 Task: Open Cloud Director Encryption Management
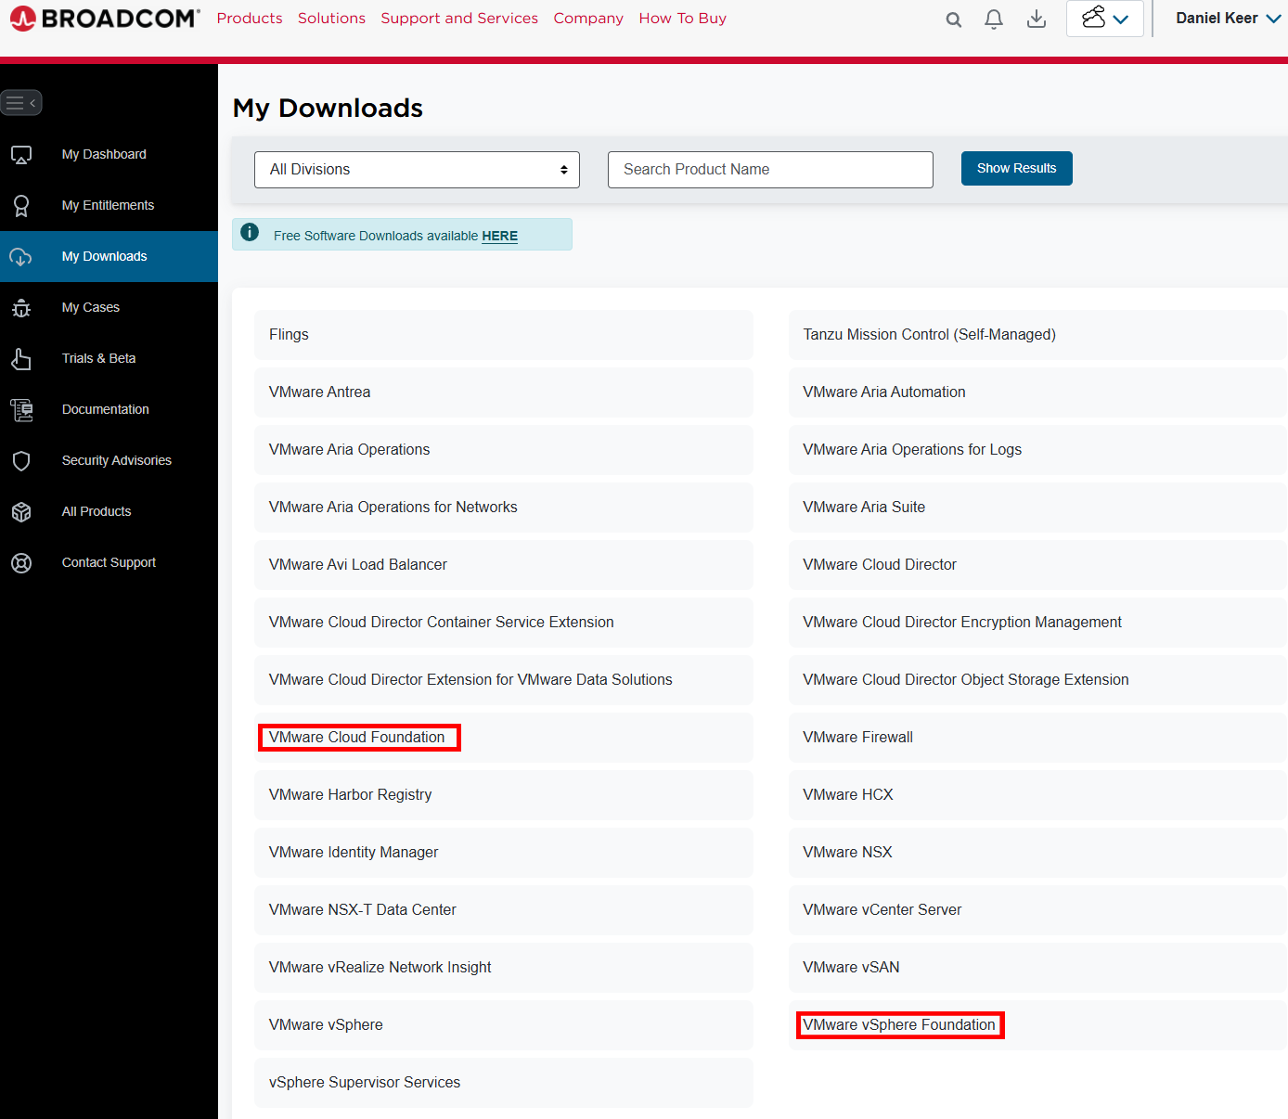tap(1037, 623)
